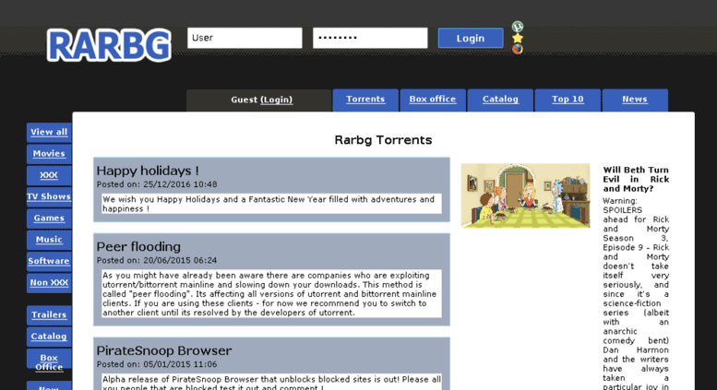Click the 'Happy holidays !' post title
Viewport: 717px width, 390px height.
(148, 171)
